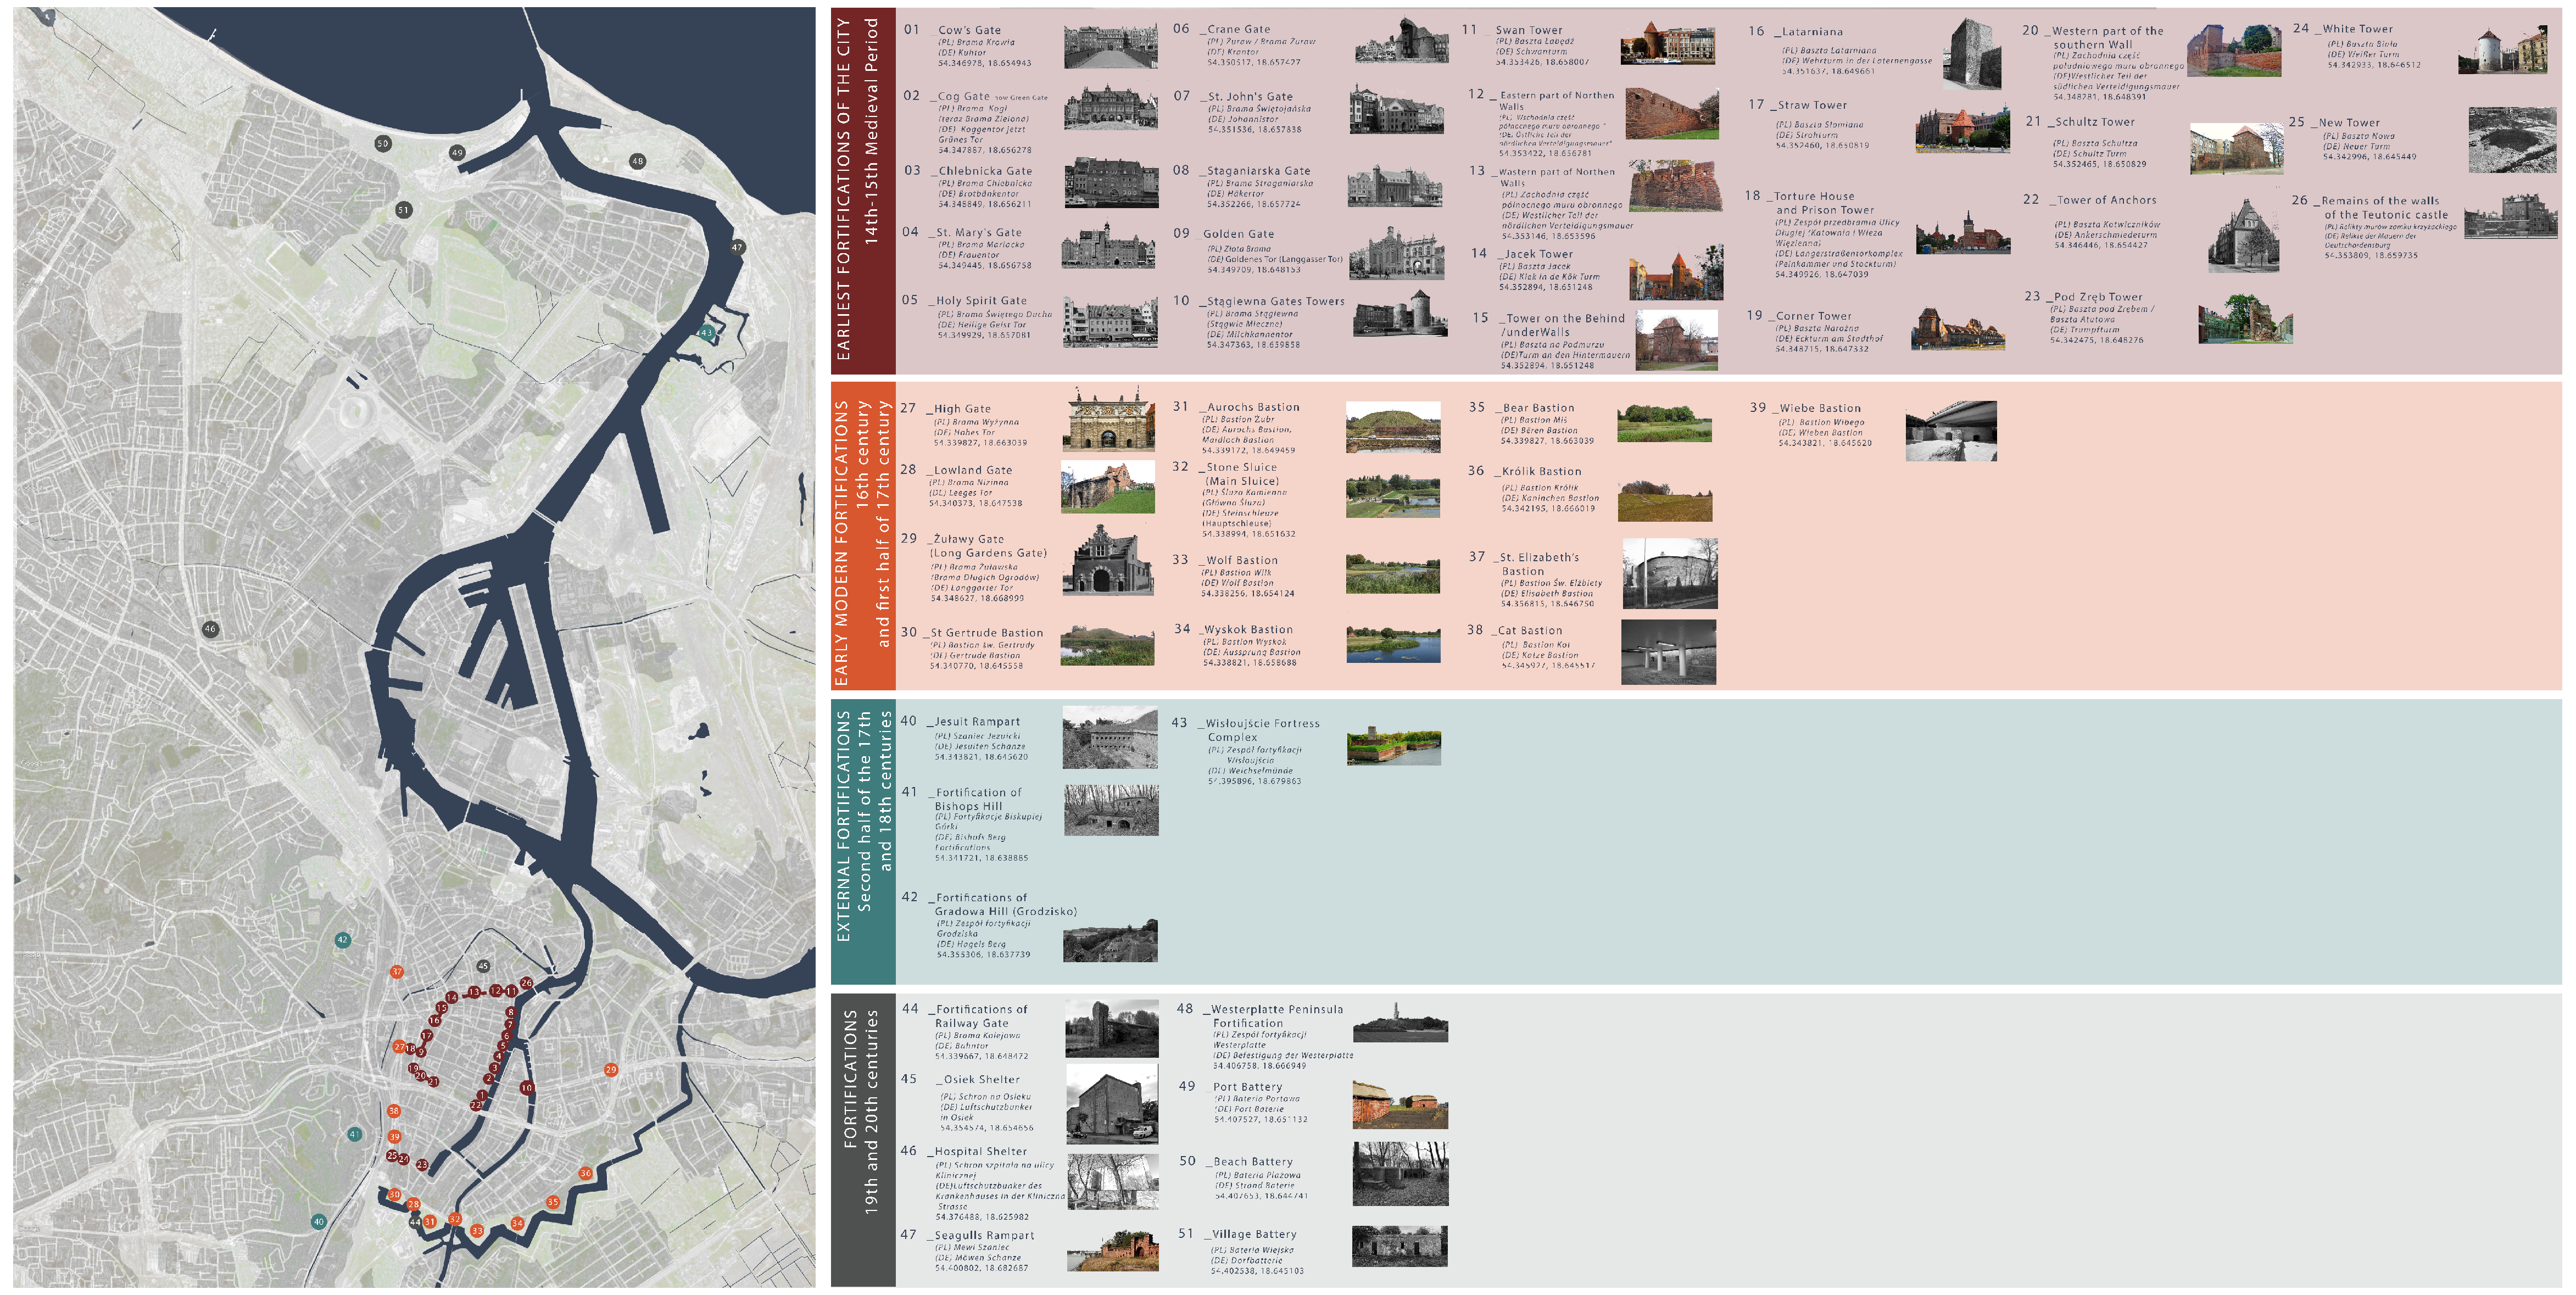Screen dimensions: 2576x1295
Task: Click map marker 48 near harbor entrance
Action: point(637,161)
